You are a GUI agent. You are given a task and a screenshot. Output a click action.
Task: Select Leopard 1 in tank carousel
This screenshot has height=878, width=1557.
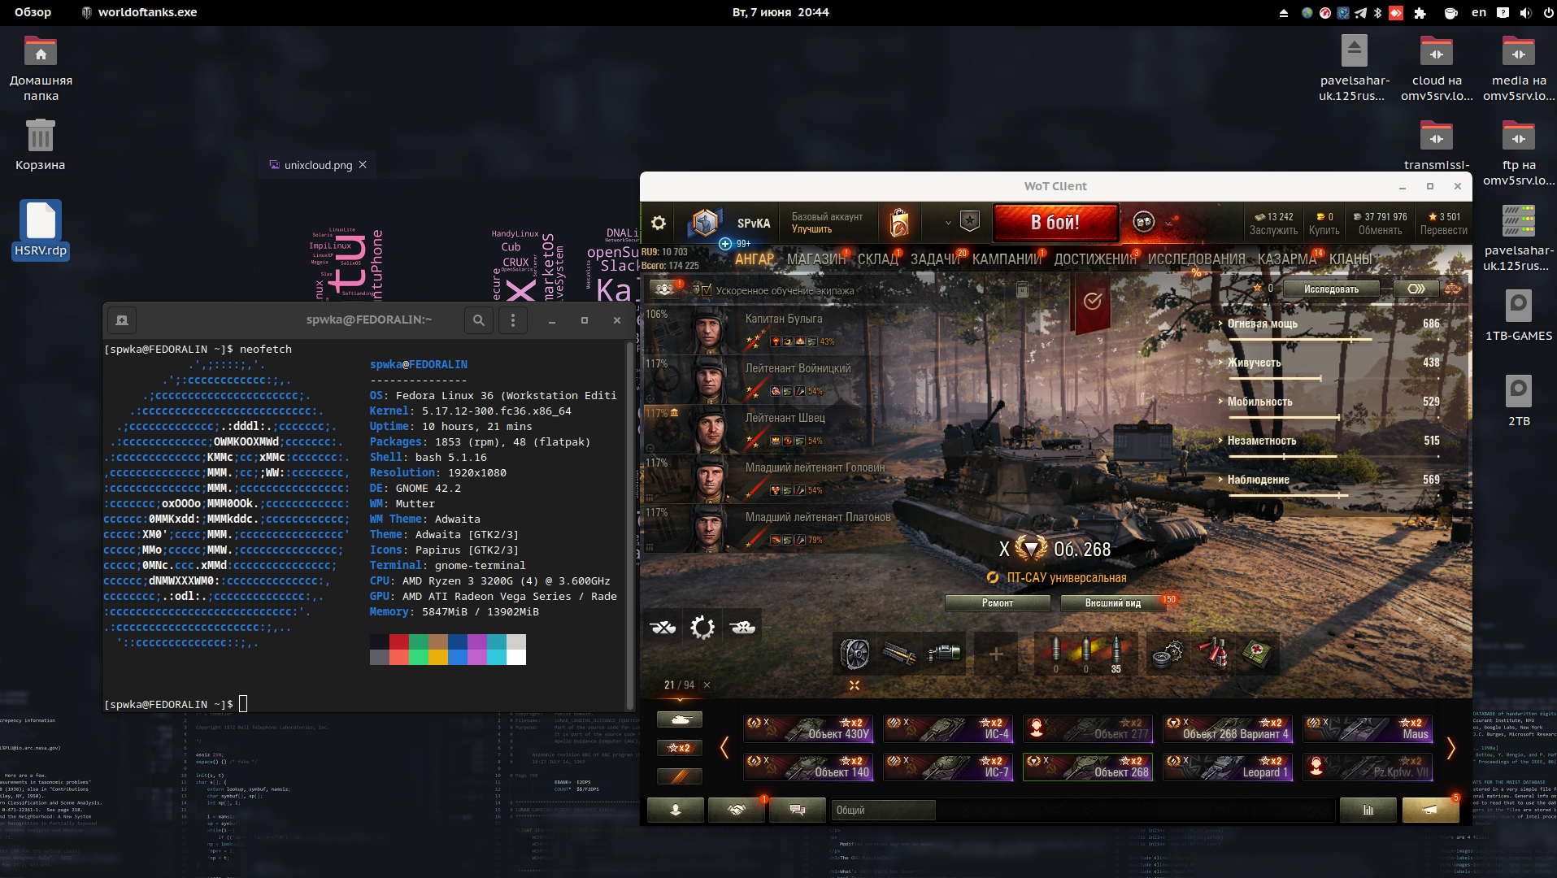(x=1228, y=767)
